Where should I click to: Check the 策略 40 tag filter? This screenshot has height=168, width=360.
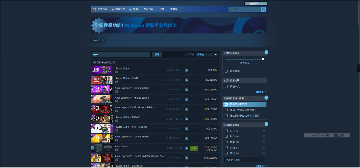coord(226,153)
